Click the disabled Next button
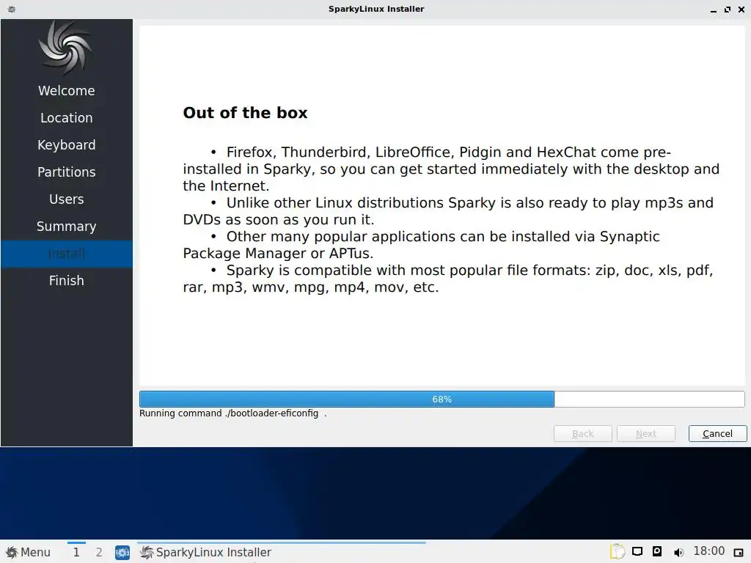 pyautogui.click(x=645, y=434)
